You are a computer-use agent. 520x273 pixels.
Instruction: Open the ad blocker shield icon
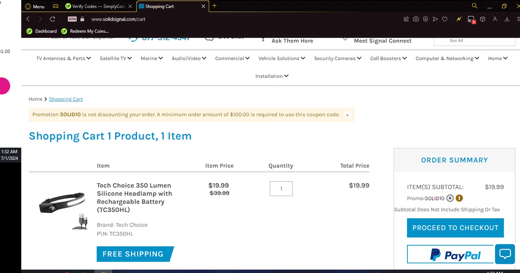pyautogui.click(x=425, y=19)
